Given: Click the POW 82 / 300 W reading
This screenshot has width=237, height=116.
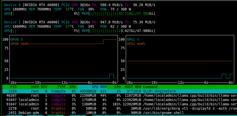Looking at the screenshot, I should point(116,26).
